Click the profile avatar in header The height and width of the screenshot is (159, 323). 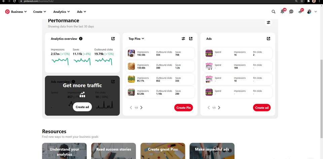(309, 12)
